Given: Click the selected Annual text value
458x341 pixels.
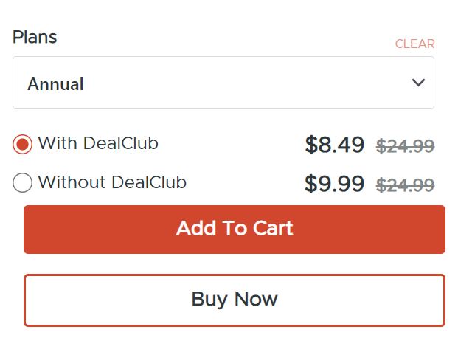Looking at the screenshot, I should tap(55, 84).
